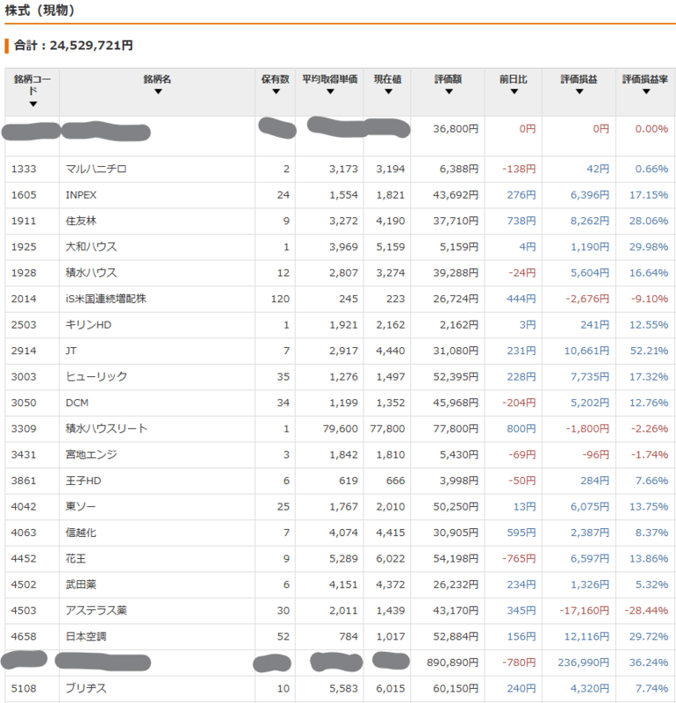The image size is (676, 703).
Task: Select stock name ブリヂス
Action: coord(86,689)
